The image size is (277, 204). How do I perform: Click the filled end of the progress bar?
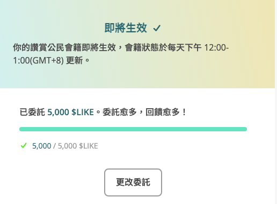244,129
